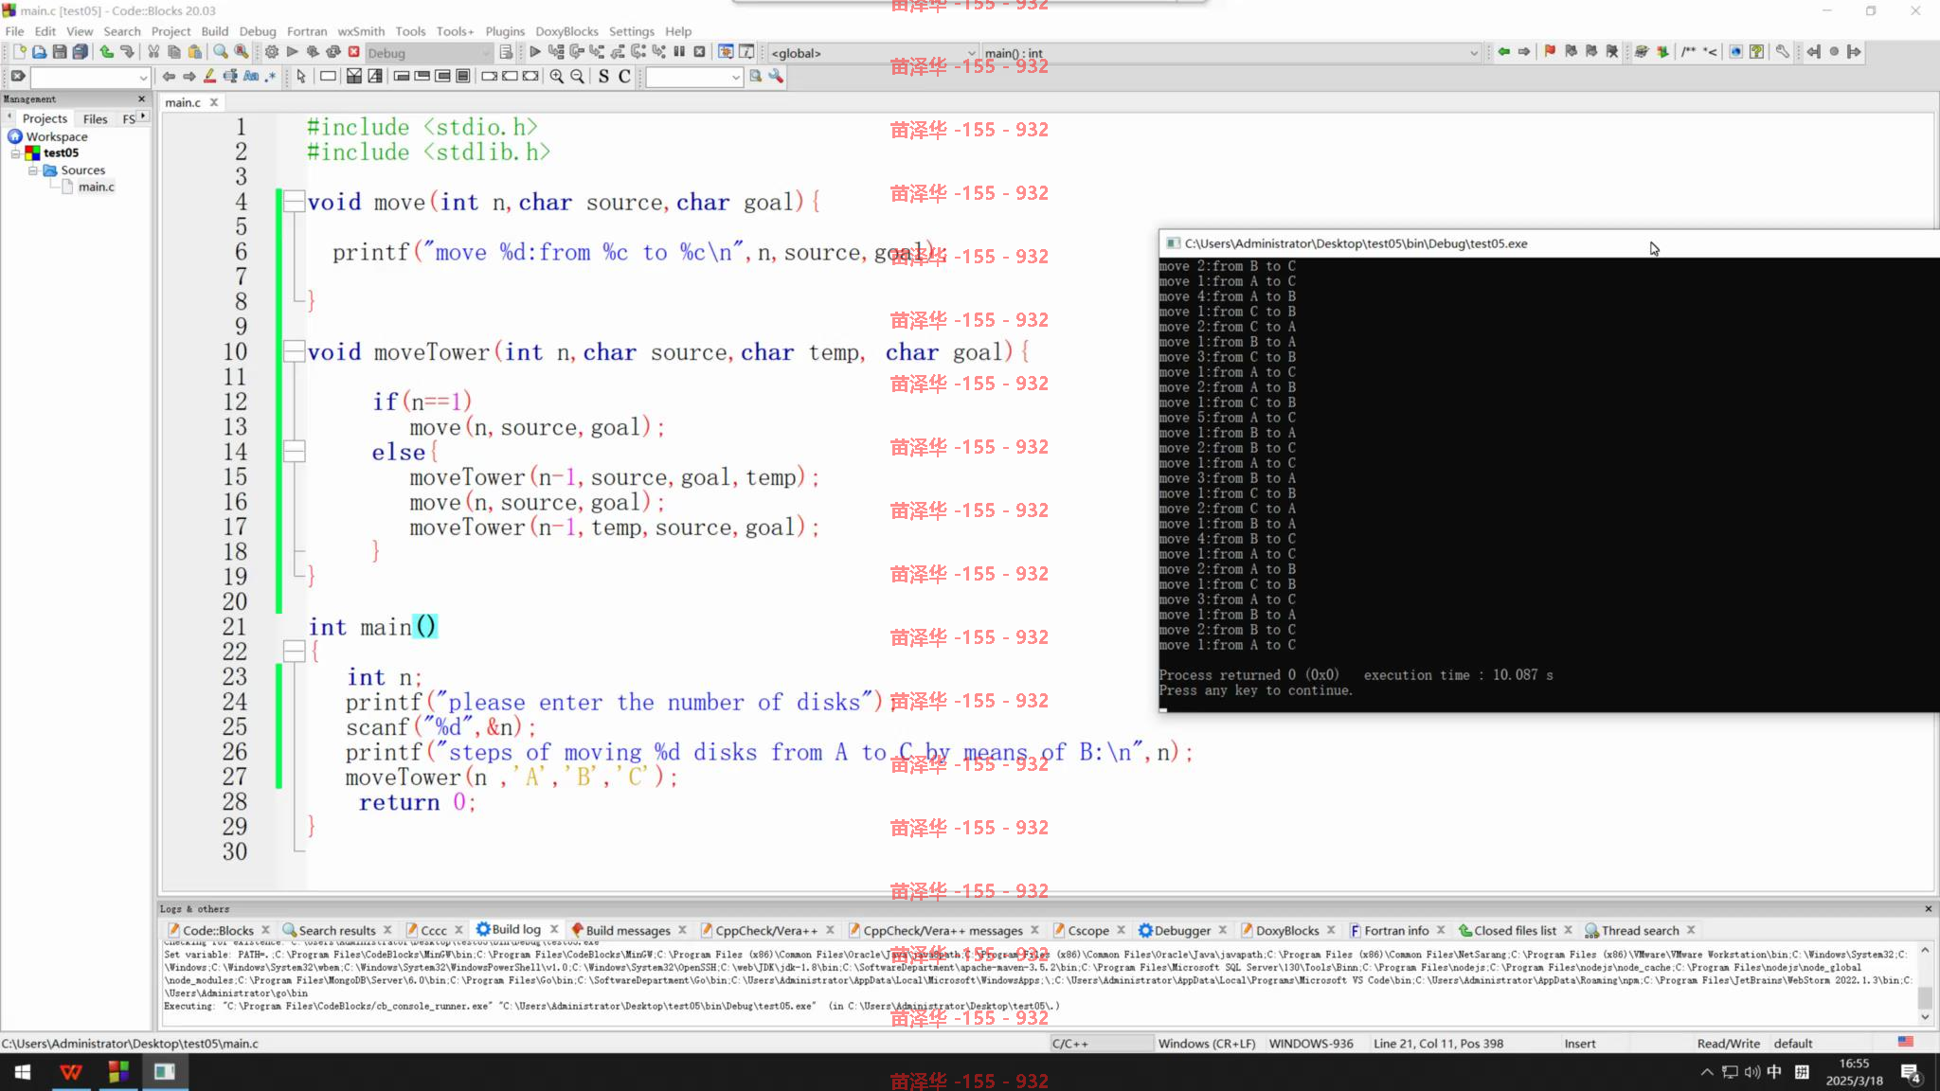Click the WPS icon in the taskbar
Image resolution: width=1940 pixels, height=1091 pixels.
[71, 1072]
